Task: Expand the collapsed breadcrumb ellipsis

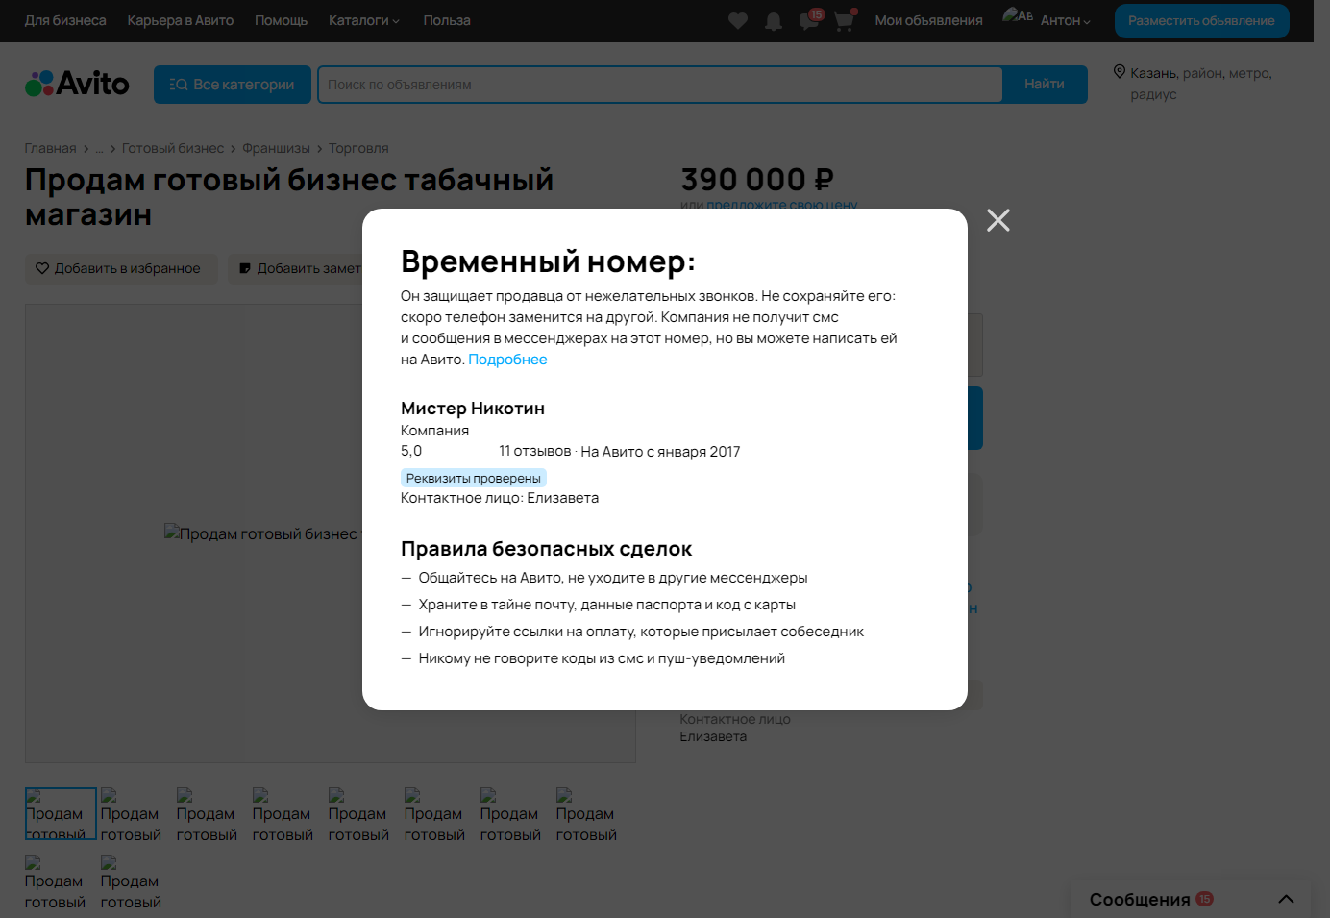Action: (100, 148)
